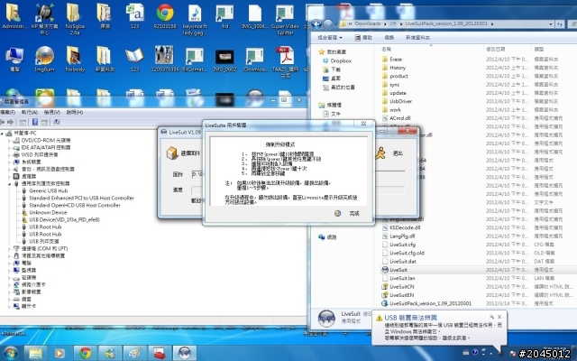The image size is (577, 361).
Task: Click the Forward arrow in the Explorer window
Action: tap(328, 24)
